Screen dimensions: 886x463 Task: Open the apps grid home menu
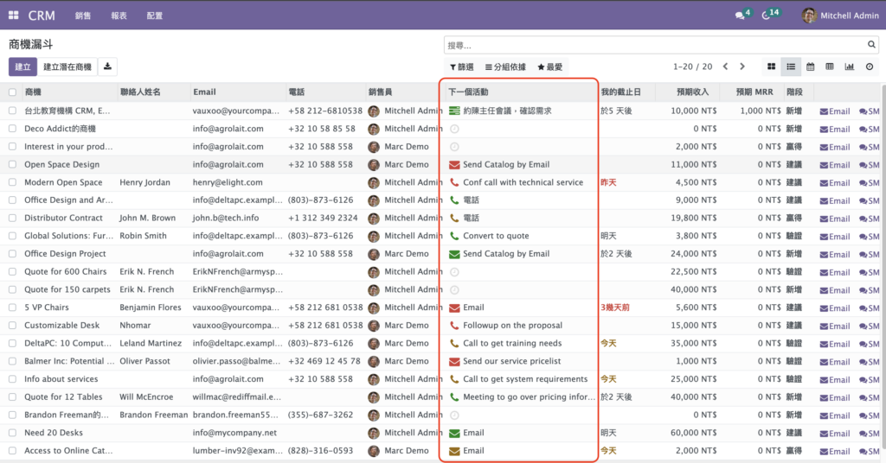point(14,16)
